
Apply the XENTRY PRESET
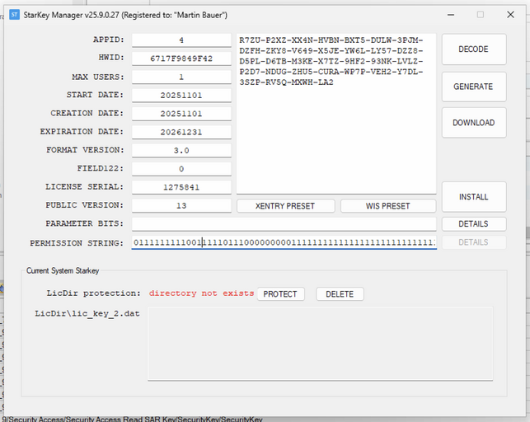click(286, 206)
